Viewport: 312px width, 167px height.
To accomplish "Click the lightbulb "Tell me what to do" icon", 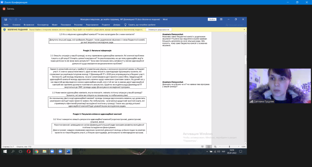I will (x=125, y=25).
